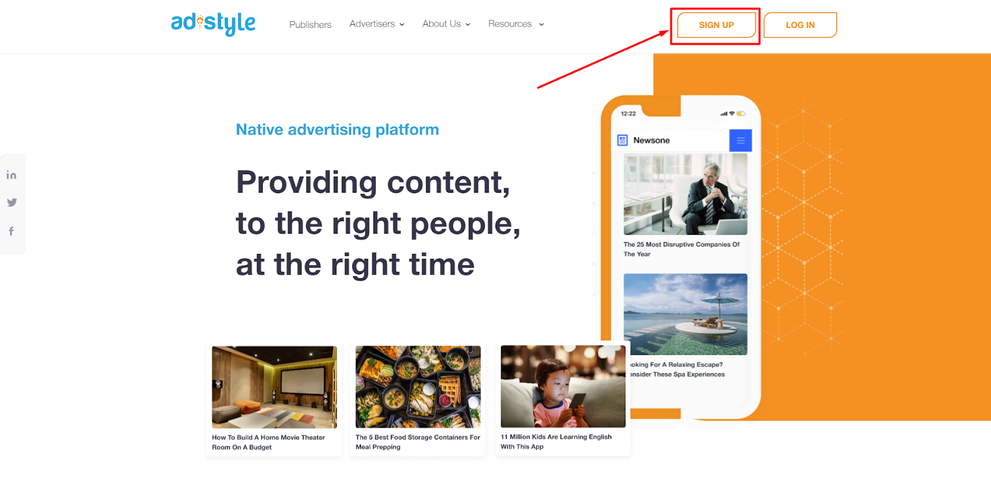This screenshot has height=482, width=991.
Task: Click '25 Most Disruptive Companies' headline
Action: tap(681, 249)
